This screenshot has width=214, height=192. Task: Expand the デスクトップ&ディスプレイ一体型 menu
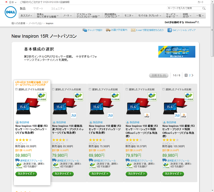click(x=88, y=16)
